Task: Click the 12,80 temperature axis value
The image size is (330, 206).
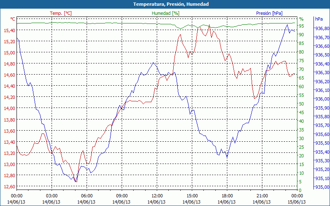Action: pos(9,176)
